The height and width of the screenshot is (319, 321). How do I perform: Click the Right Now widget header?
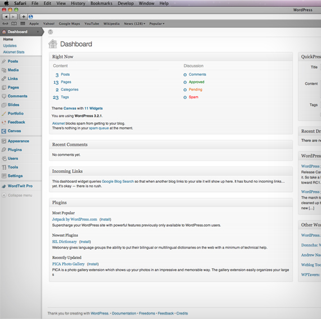[171, 57]
